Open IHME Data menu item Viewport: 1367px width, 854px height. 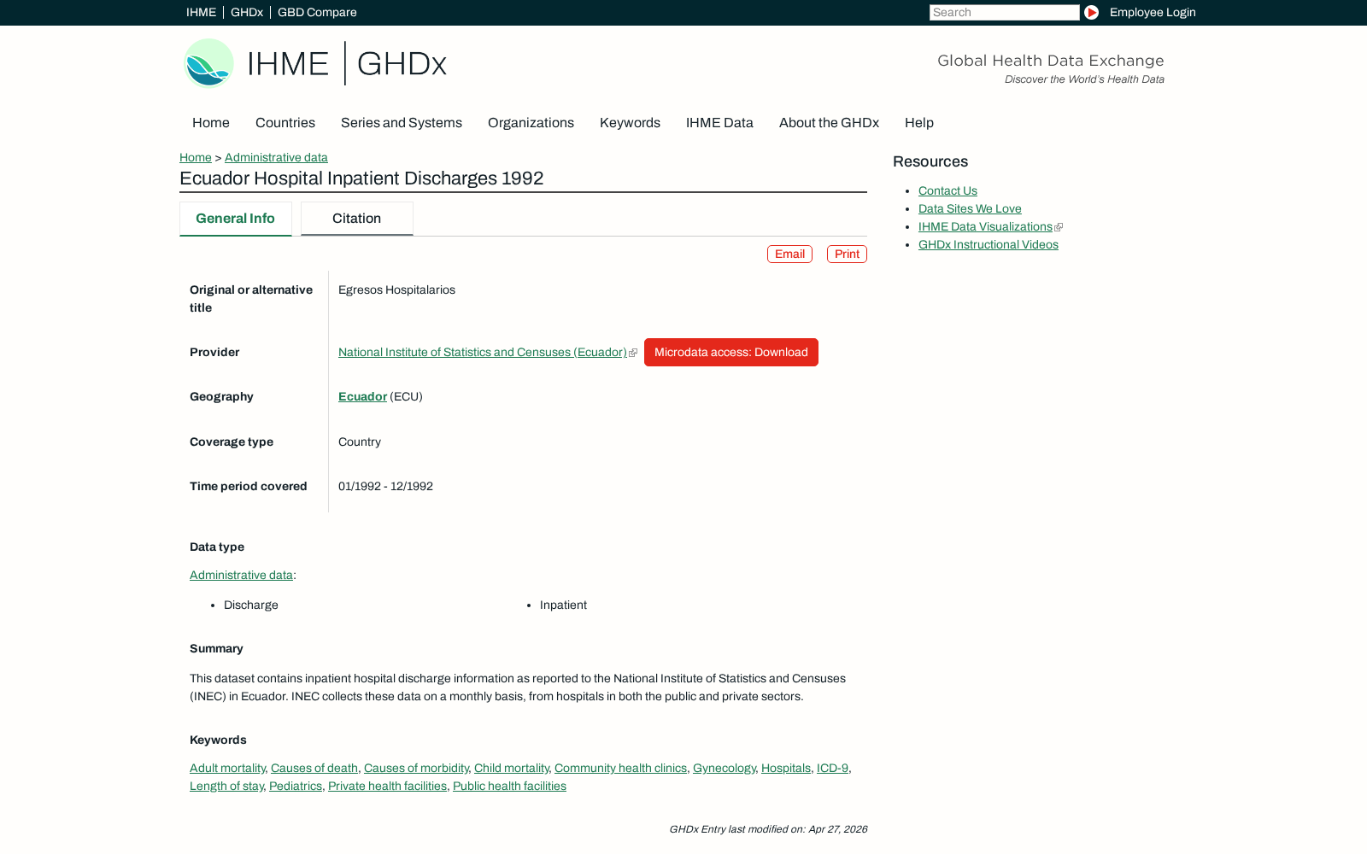pos(719,123)
